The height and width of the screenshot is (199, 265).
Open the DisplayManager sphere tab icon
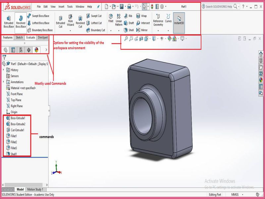pyautogui.click(x=36, y=50)
